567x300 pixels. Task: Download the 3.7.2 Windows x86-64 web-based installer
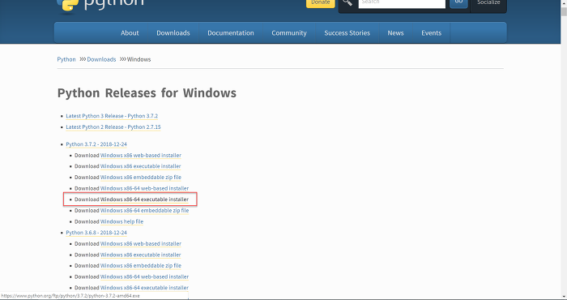tap(144, 189)
